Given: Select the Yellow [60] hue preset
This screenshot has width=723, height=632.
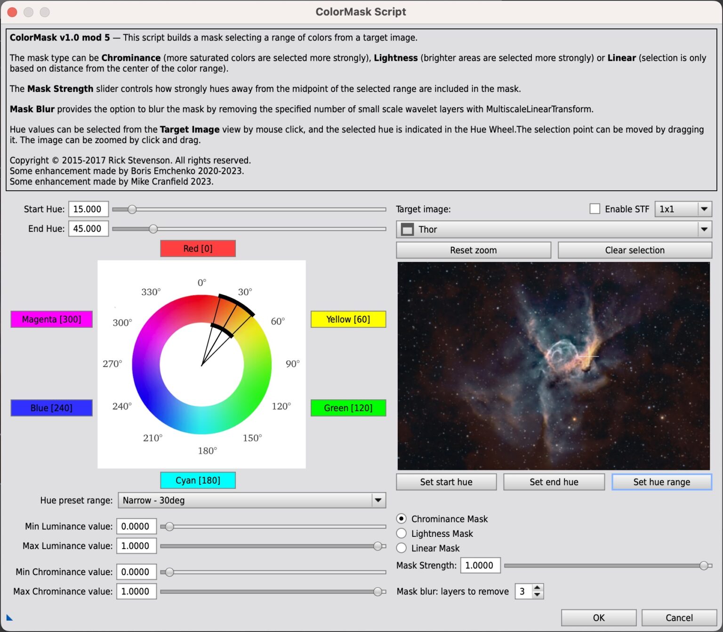Looking at the screenshot, I should (x=348, y=319).
